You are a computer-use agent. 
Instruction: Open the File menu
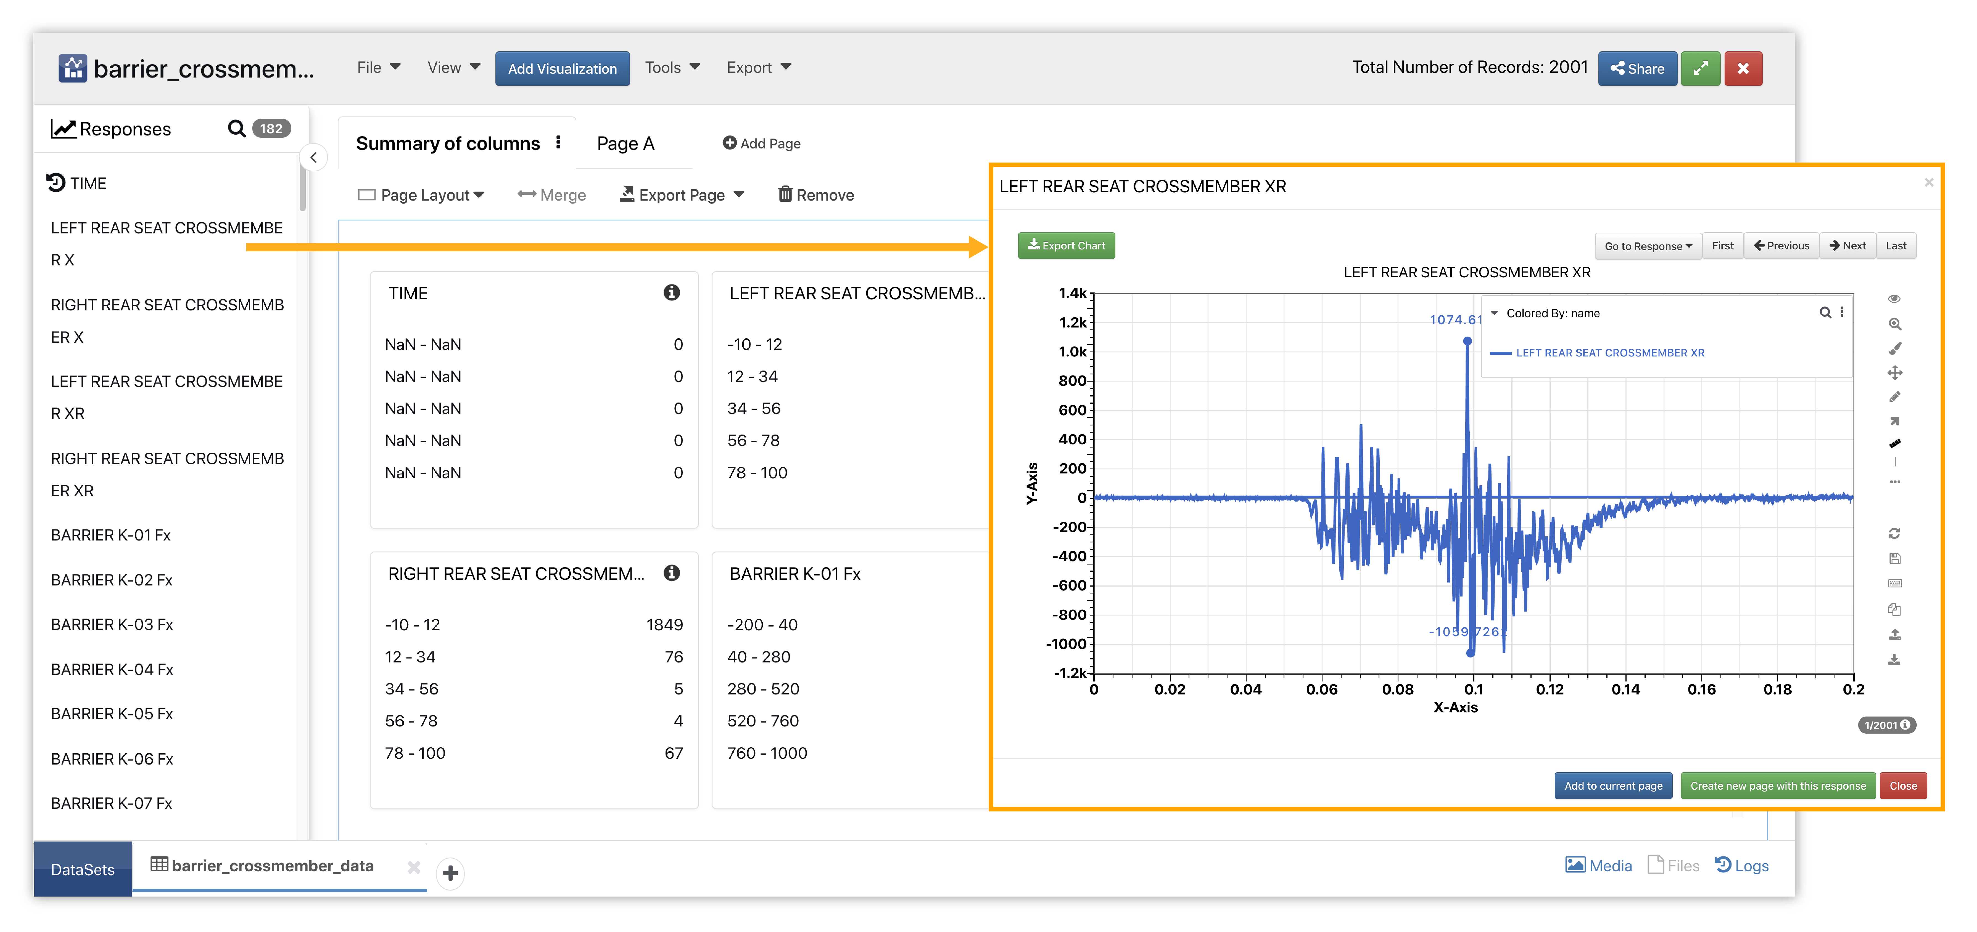[x=379, y=68]
